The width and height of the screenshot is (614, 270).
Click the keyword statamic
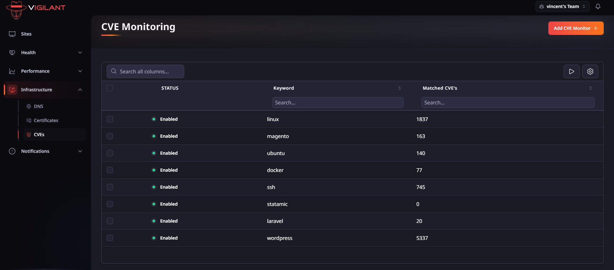click(x=277, y=204)
